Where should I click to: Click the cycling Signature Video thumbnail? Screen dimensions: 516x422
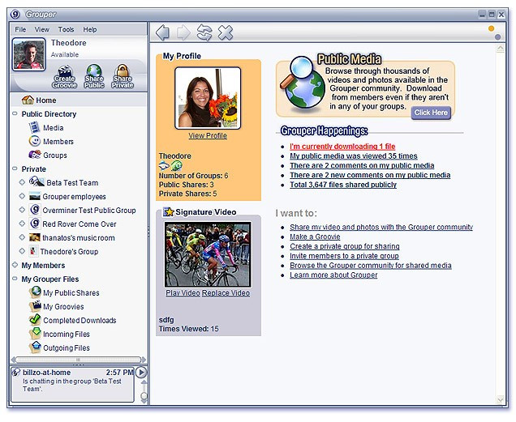pyautogui.click(x=208, y=254)
